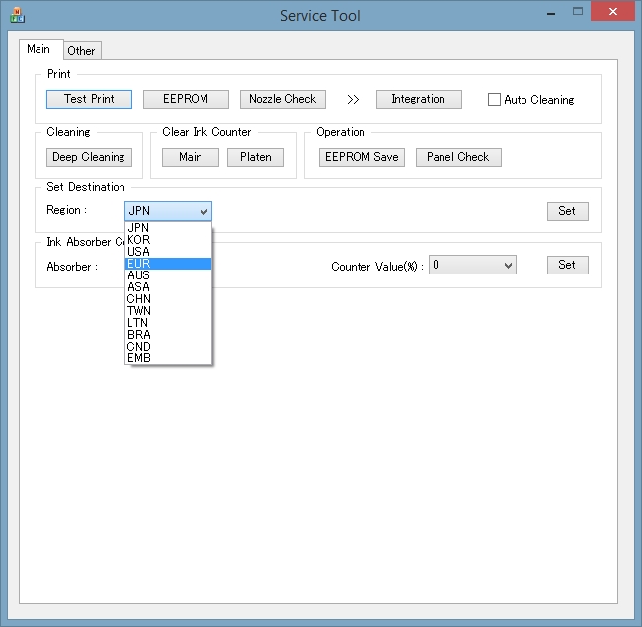
Task: Click the Test Print button
Action: (x=89, y=99)
